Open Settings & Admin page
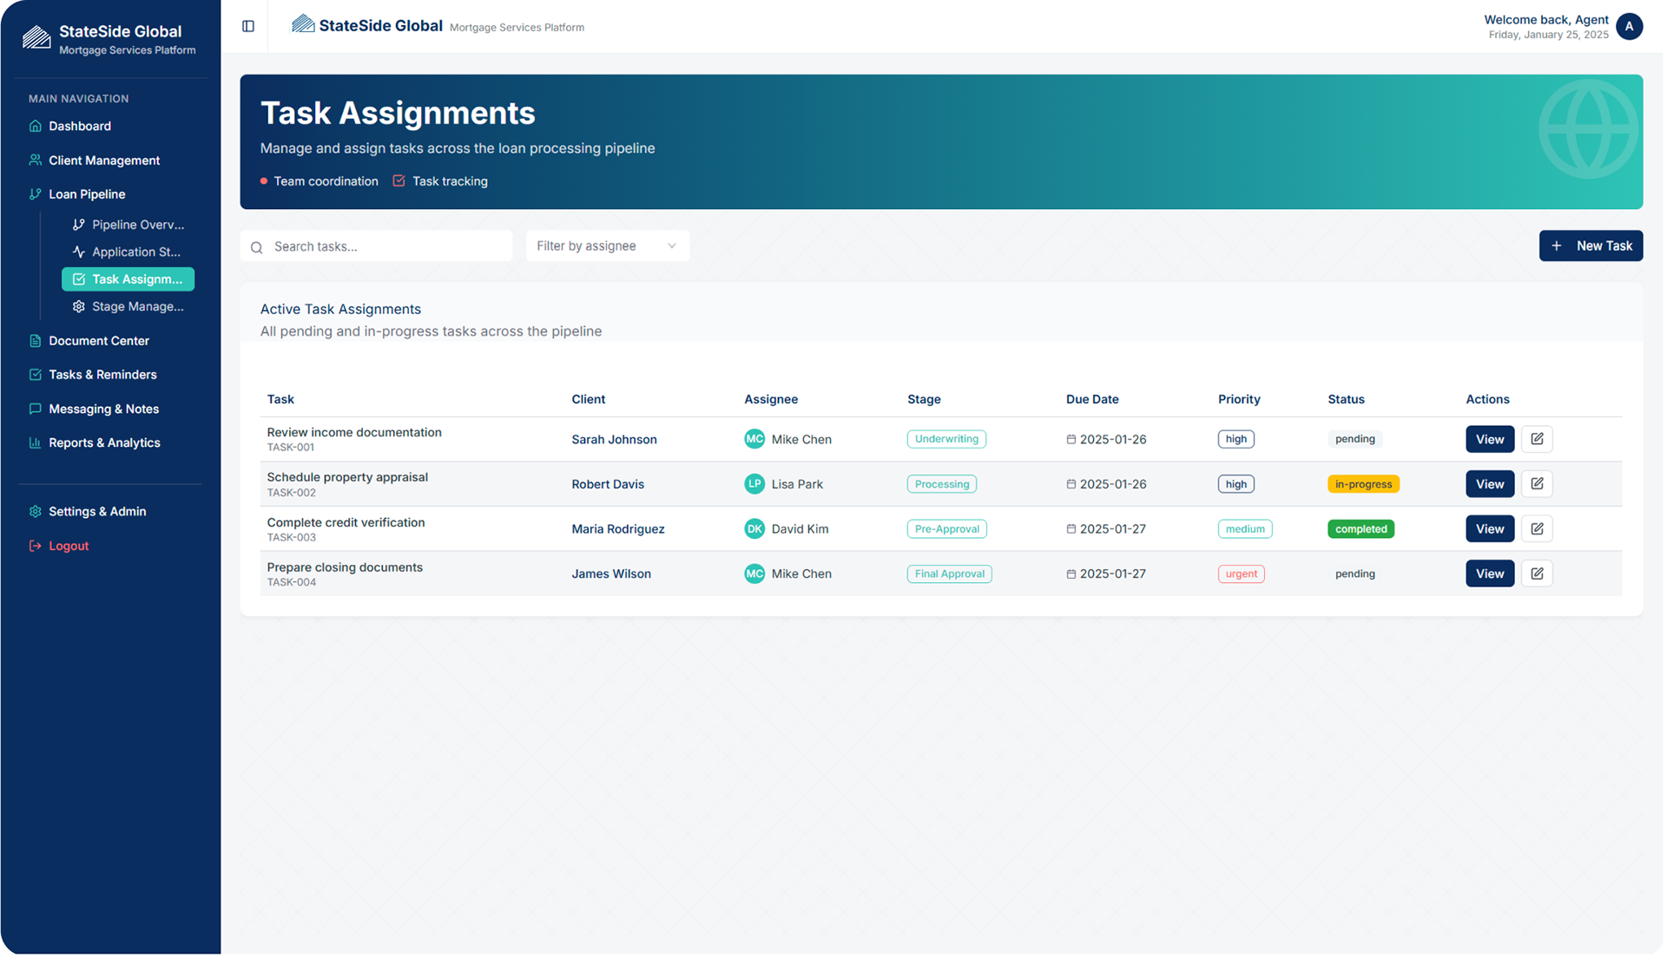1667x957 pixels. 96,512
